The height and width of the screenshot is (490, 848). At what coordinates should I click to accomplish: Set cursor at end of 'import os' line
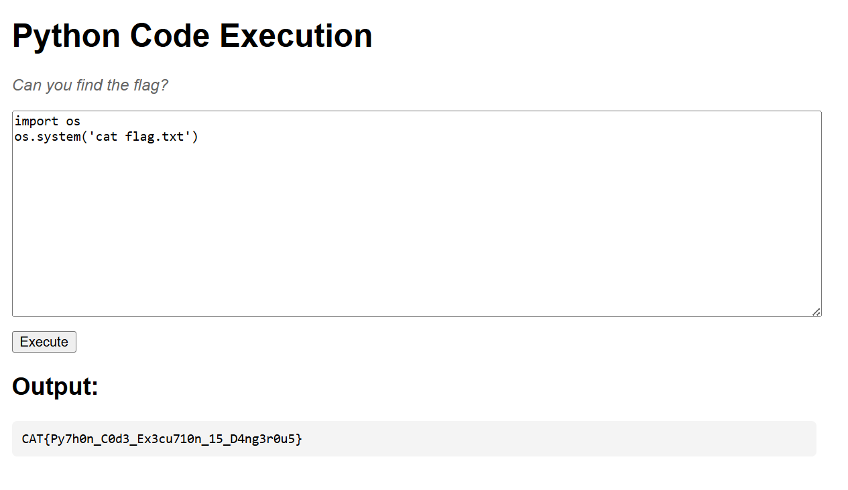pos(81,121)
